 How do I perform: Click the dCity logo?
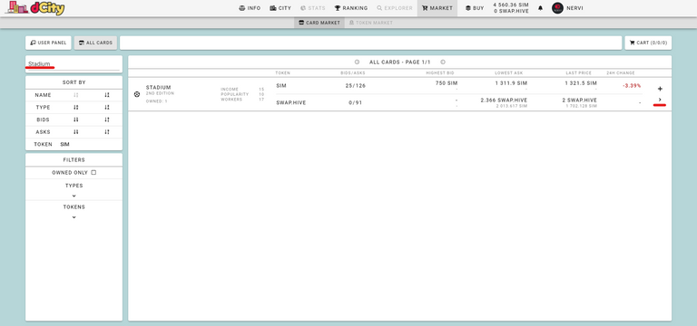(x=35, y=8)
